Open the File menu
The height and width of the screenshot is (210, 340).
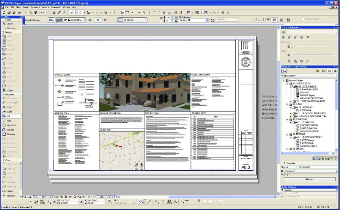coord(7,7)
